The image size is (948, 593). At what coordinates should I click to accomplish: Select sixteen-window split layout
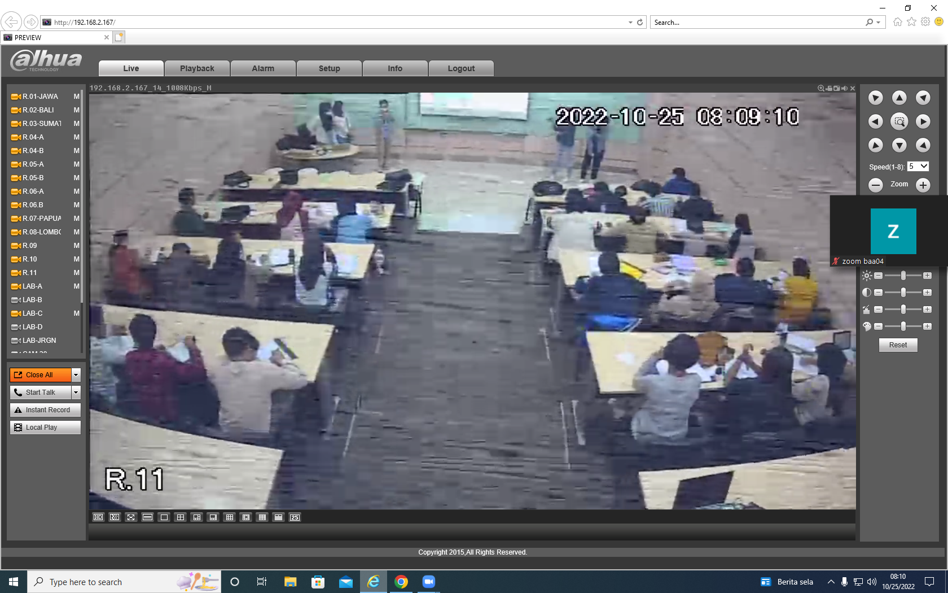point(262,517)
